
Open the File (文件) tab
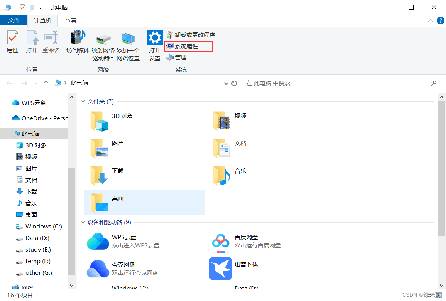click(14, 20)
